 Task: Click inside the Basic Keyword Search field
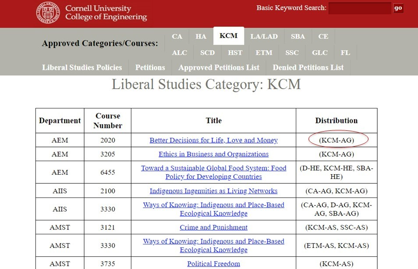pos(359,7)
